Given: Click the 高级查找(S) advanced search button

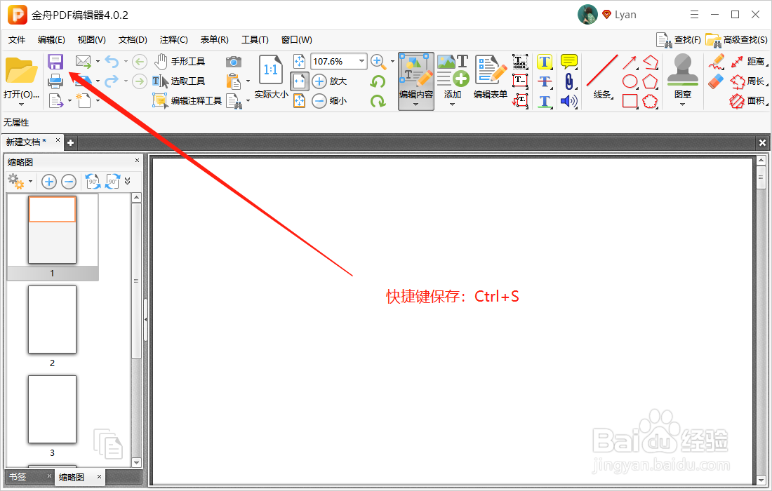Looking at the screenshot, I should click(x=736, y=40).
